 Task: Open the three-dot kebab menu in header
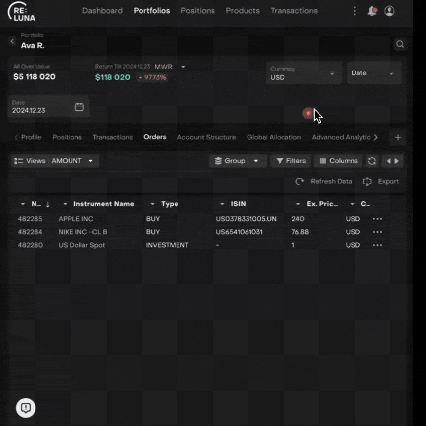[355, 11]
